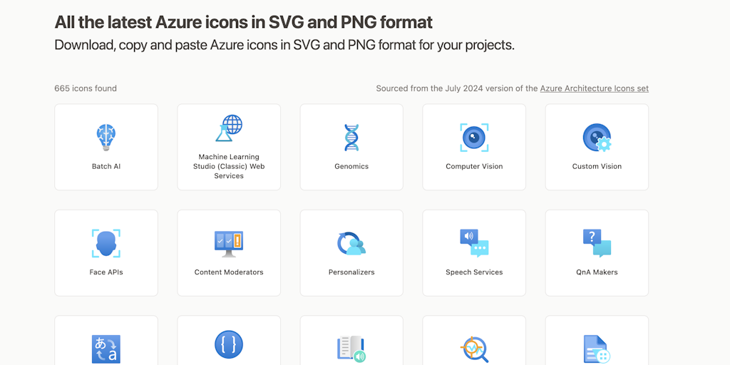
Task: Click the translator language characters icon
Action: tap(106, 349)
